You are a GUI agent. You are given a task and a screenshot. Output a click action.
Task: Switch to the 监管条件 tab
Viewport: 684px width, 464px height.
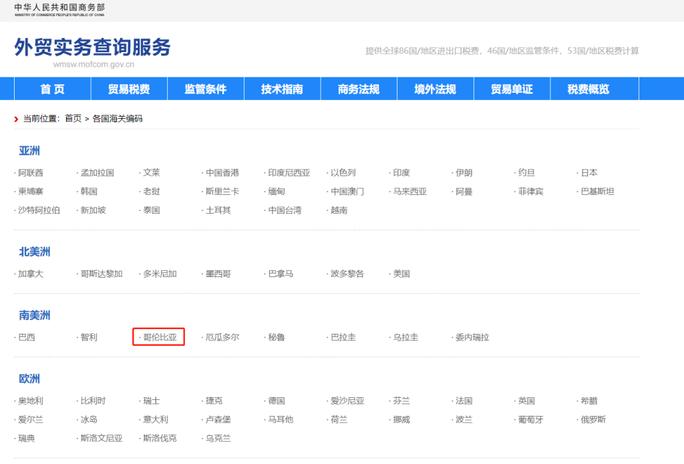206,89
